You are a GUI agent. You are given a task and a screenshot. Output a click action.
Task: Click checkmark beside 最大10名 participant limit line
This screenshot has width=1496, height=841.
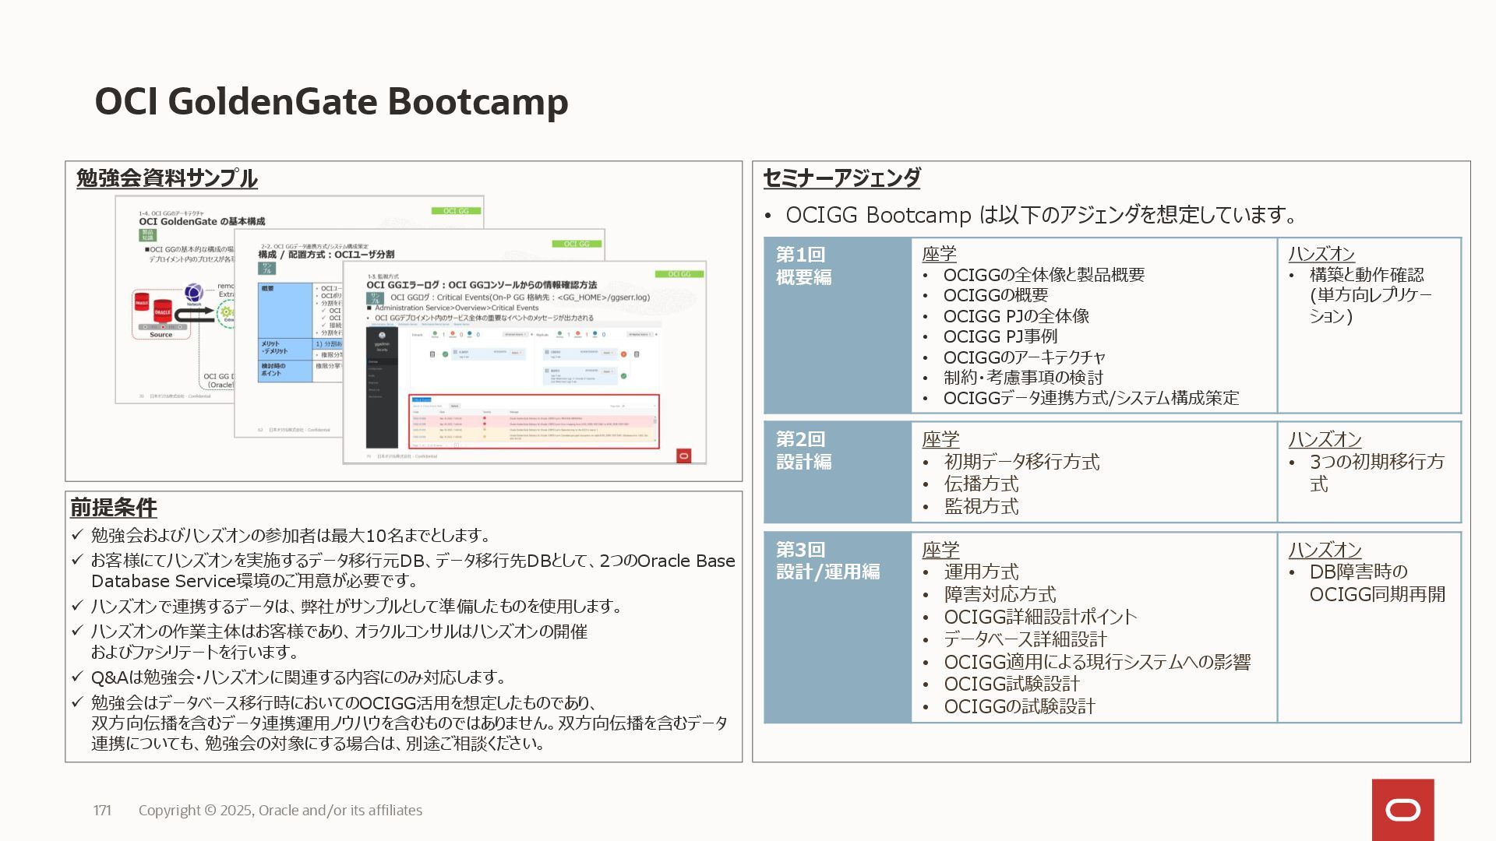[77, 535]
